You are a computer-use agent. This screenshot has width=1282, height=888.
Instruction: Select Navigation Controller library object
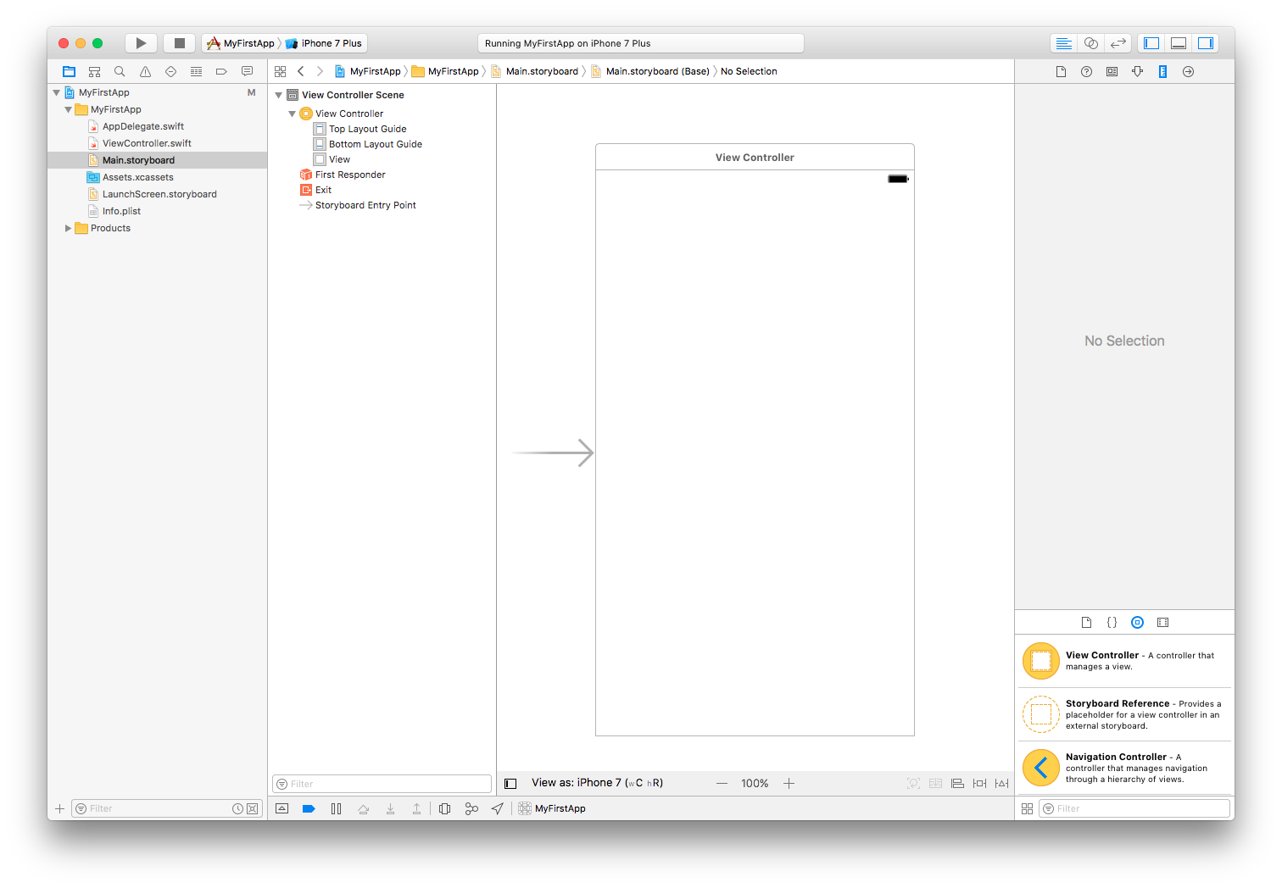1124,768
